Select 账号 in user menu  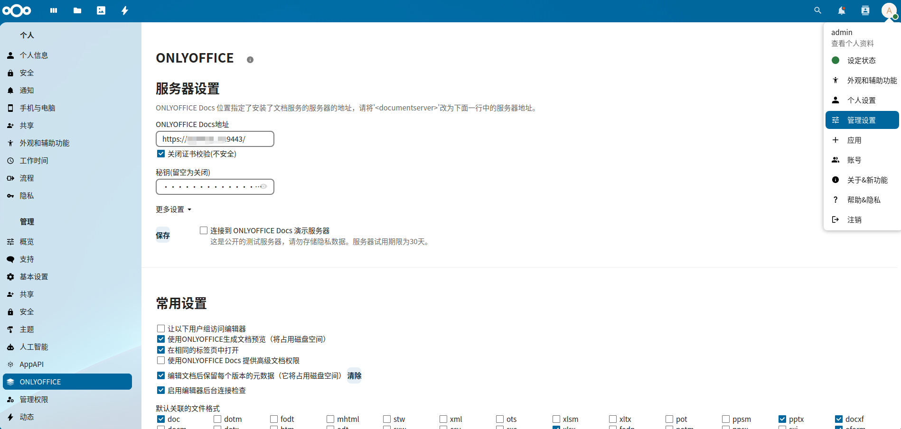point(862,160)
